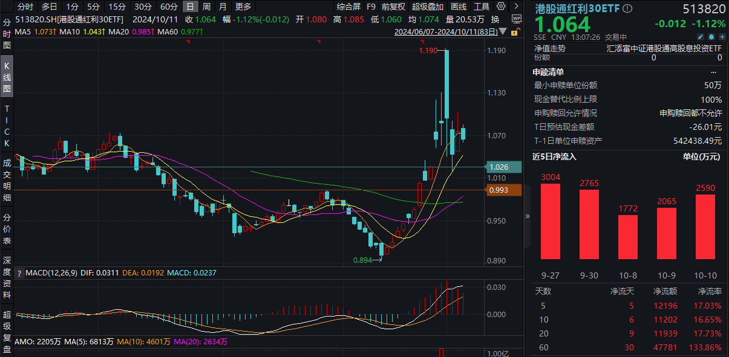Click the WP display icon
This screenshot has width=729, height=357.
(x=516, y=18)
